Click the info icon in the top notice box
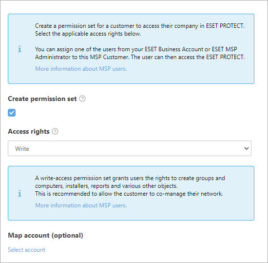The height and width of the screenshot is (263, 268). click(x=19, y=49)
